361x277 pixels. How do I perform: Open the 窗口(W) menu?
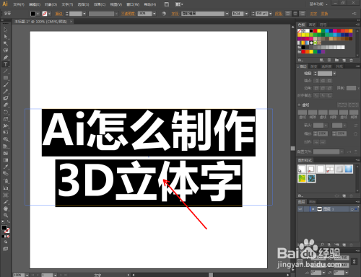point(133,4)
